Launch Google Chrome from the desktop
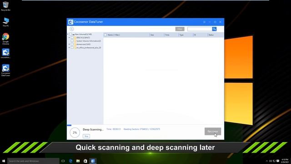Screen dimensions: 291x164 click(5, 39)
